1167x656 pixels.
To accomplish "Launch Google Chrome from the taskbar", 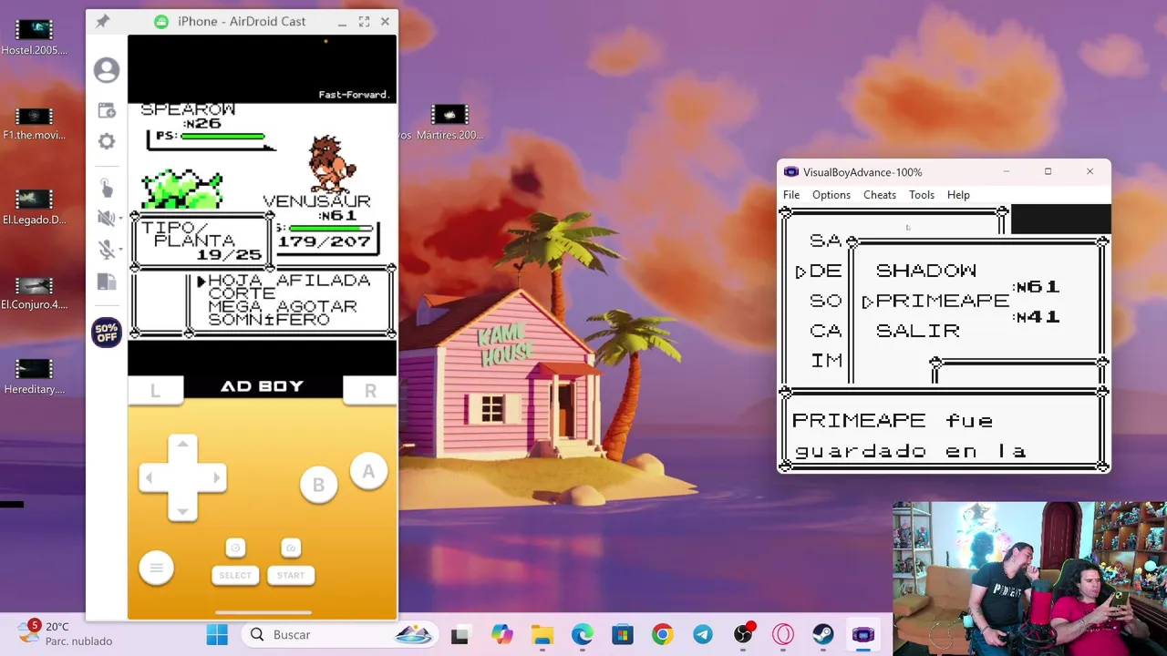I will [663, 635].
